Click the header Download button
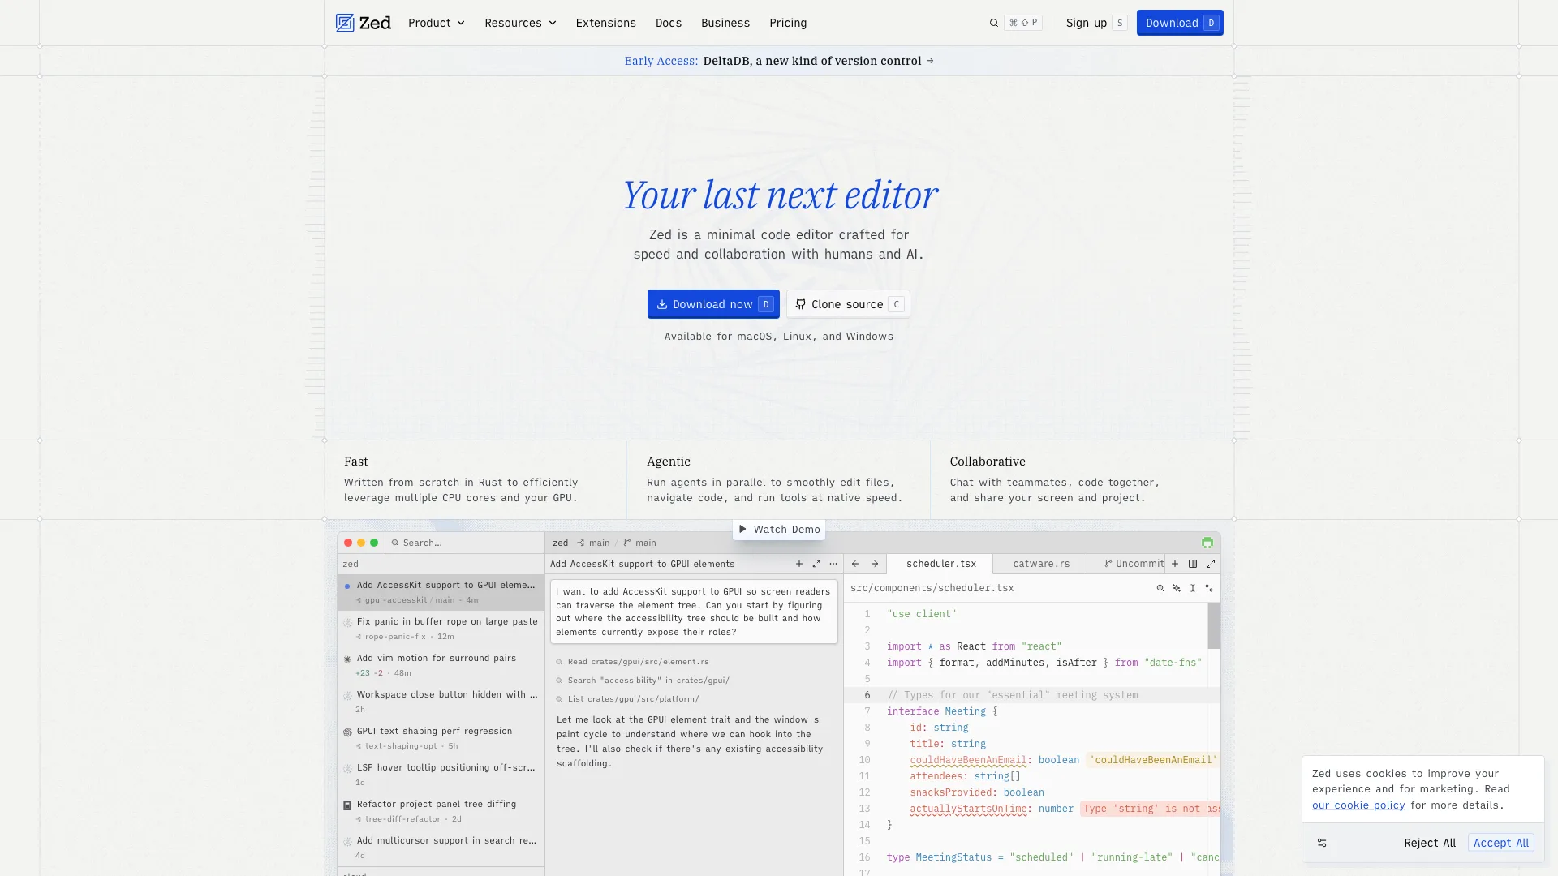The height and width of the screenshot is (876, 1558). 1180,23
